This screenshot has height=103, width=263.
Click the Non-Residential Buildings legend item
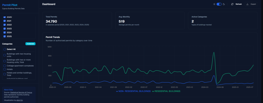pos(133,91)
